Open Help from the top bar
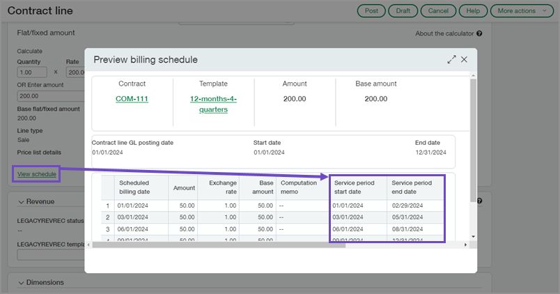Screen dimensions: 560x294 473,11
